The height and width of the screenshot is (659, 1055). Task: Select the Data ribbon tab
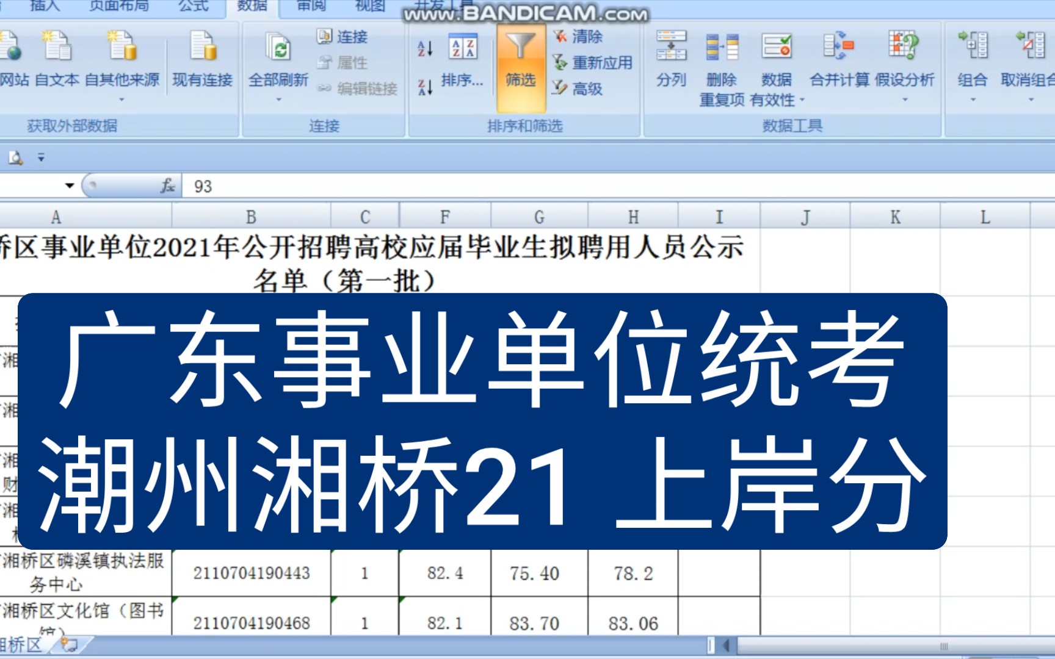(252, 6)
